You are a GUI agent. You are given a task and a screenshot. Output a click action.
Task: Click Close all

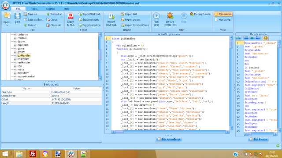click(x=54, y=25)
